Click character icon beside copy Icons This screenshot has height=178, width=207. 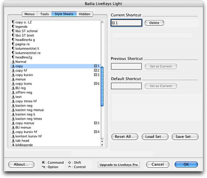(x=13, y=84)
